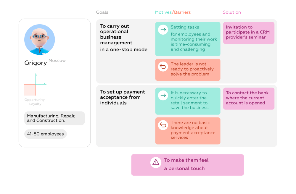Click arrow icon beside retail segment motive

pos(163,95)
